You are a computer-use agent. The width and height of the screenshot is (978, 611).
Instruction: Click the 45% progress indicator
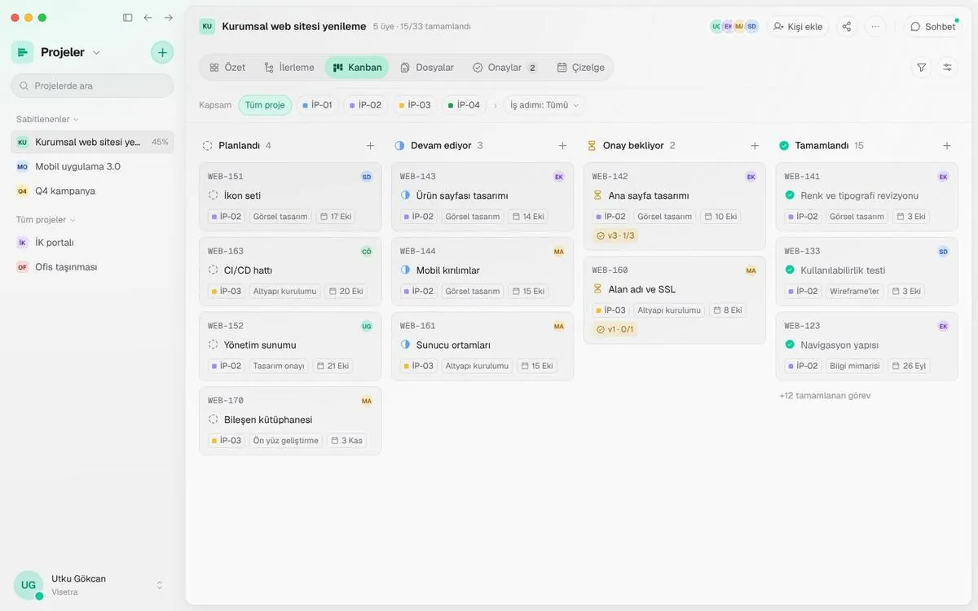tap(160, 142)
